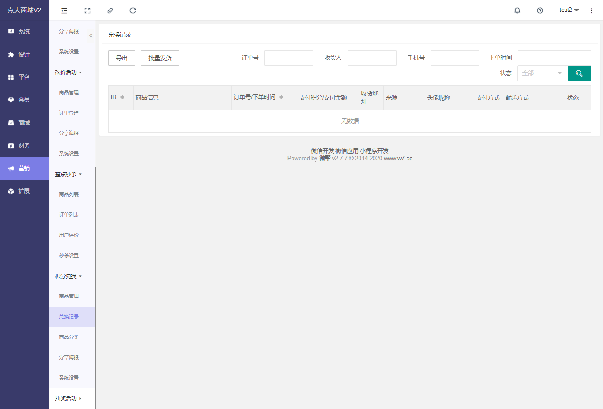This screenshot has height=409, width=603.
Task: Toggle the side menu collapse icon in top bar
Action: pos(64,10)
